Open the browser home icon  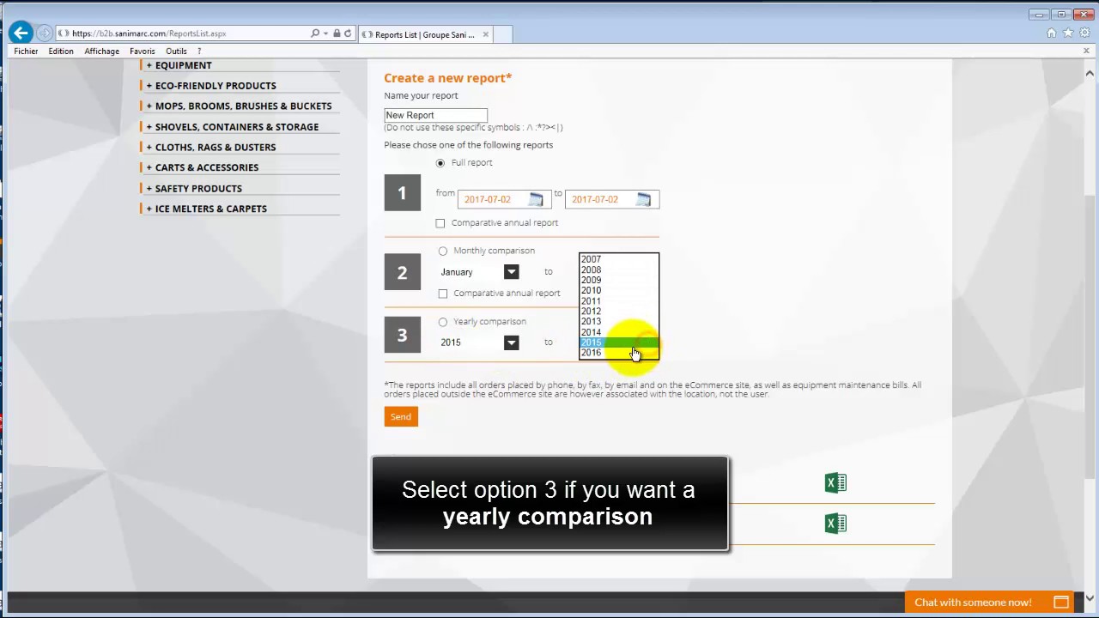[x=1052, y=33]
